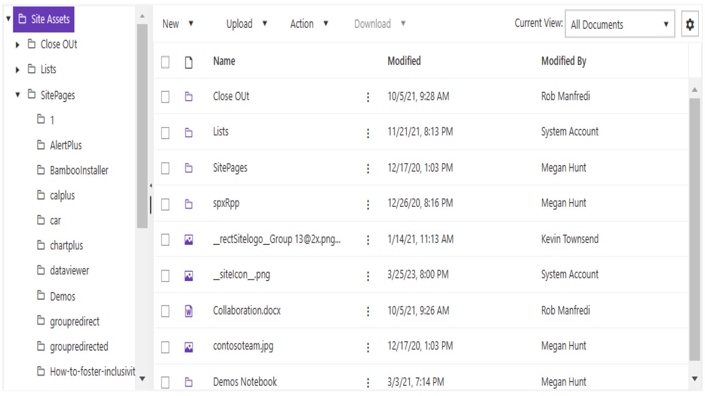
Task: Expand the Close OUt tree node
Action: point(19,45)
